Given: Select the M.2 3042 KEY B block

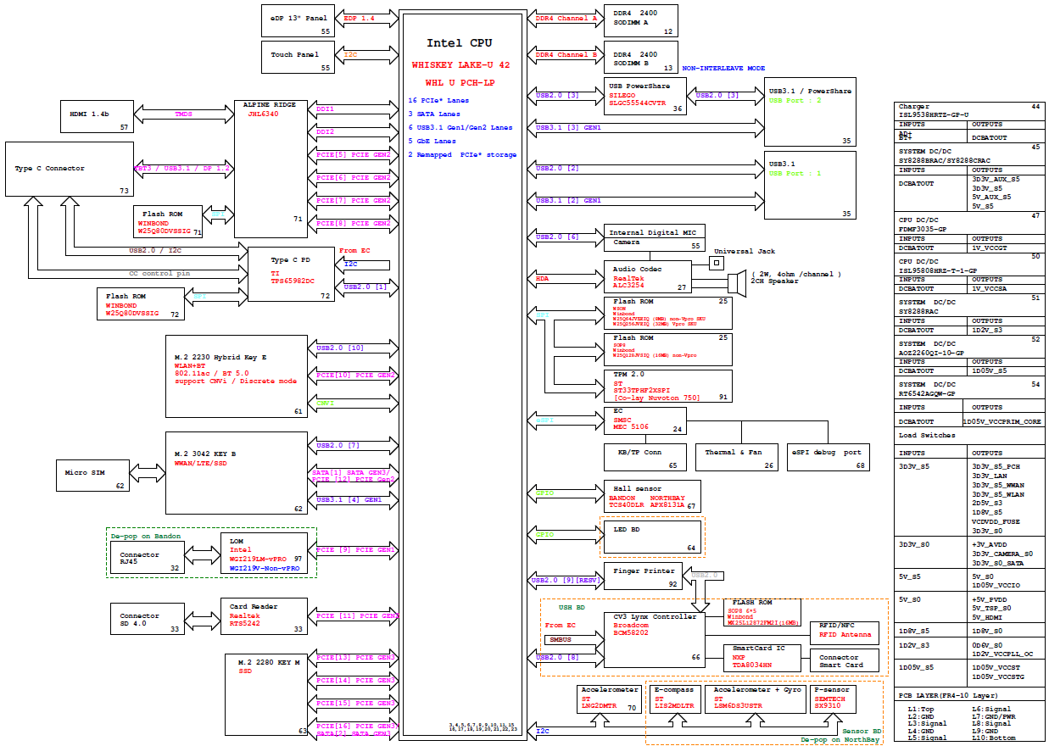Looking at the screenshot, I should (237, 473).
